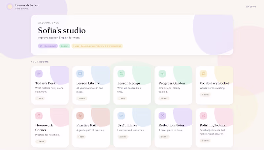Open the Useful Links room title
This screenshot has width=264, height=150.
[x=127, y=125]
